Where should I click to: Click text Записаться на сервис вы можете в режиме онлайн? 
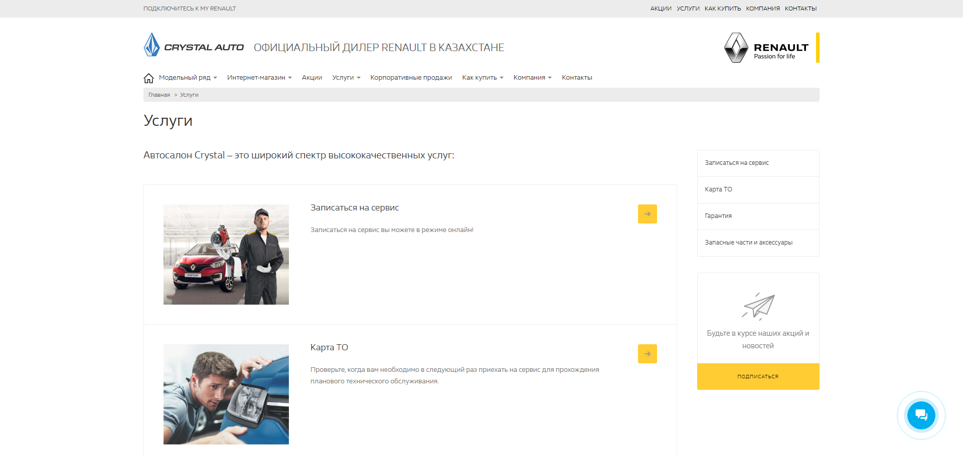click(x=392, y=230)
